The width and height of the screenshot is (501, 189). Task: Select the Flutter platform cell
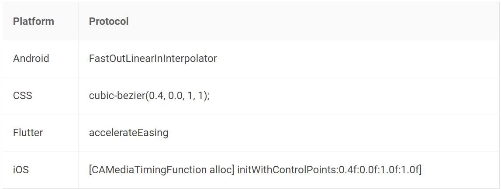pyautogui.click(x=40, y=133)
